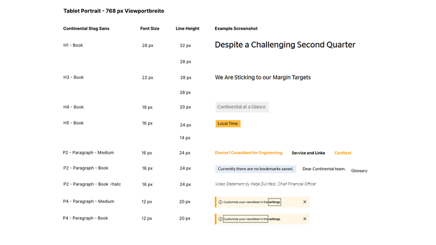Click the Continental at a Glance box

(x=242, y=107)
